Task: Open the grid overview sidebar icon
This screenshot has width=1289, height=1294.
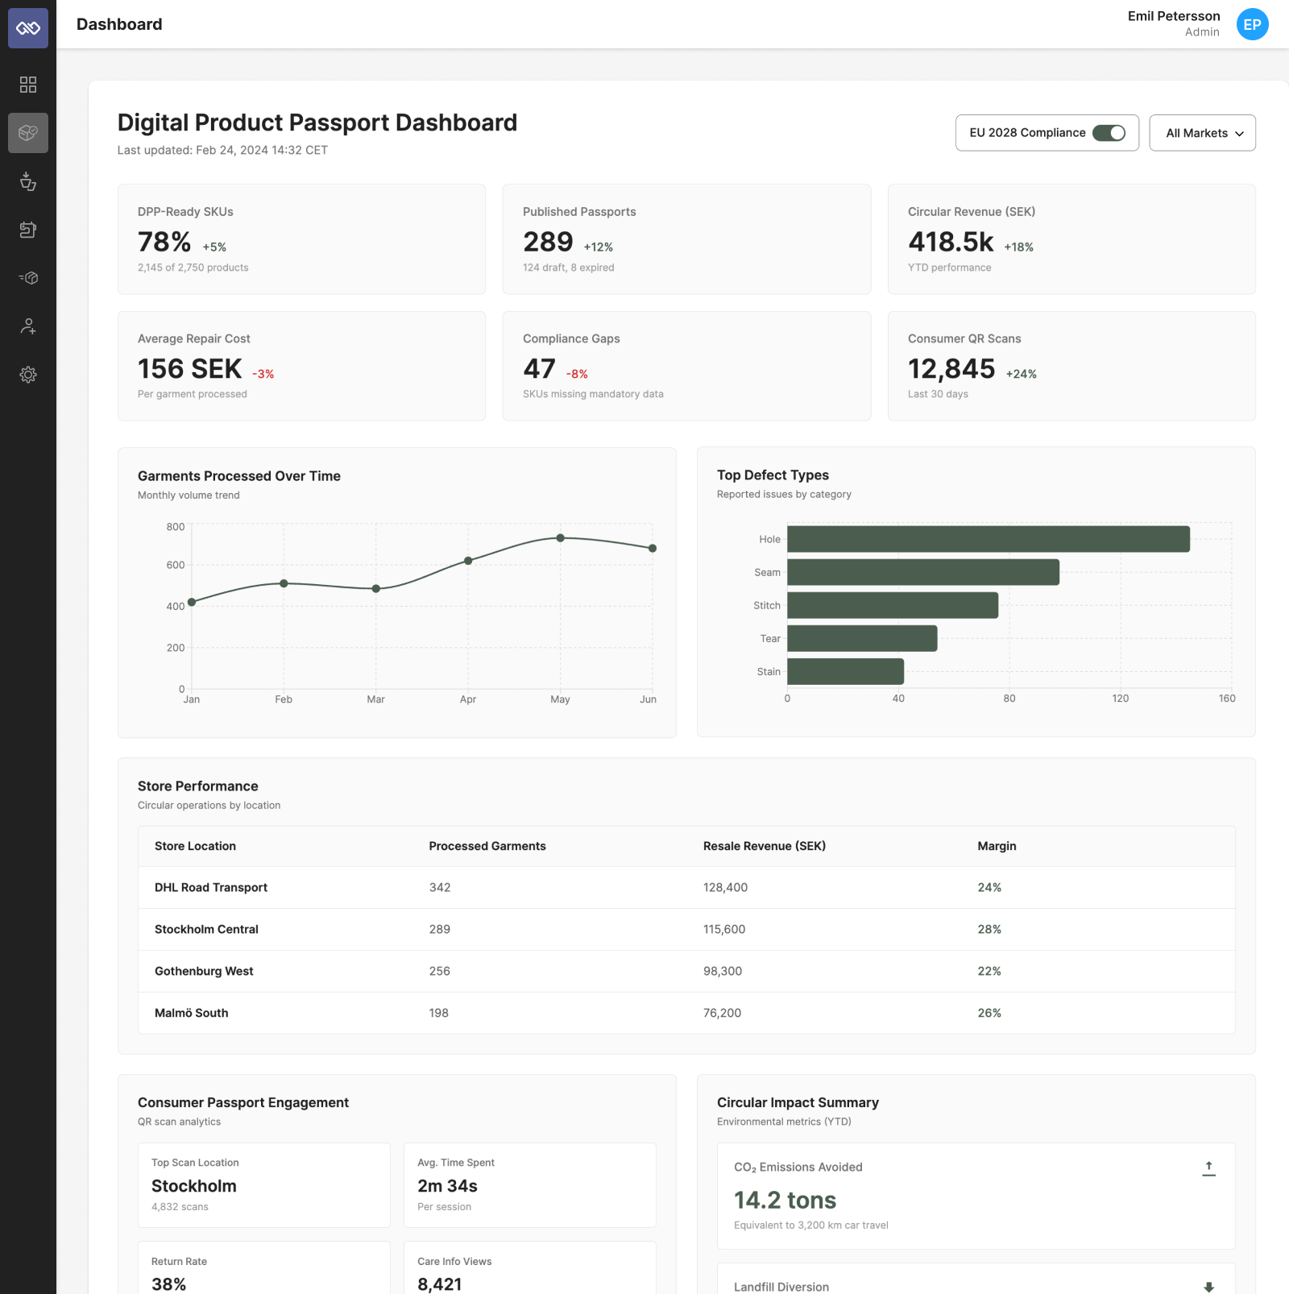Action: coord(28,85)
